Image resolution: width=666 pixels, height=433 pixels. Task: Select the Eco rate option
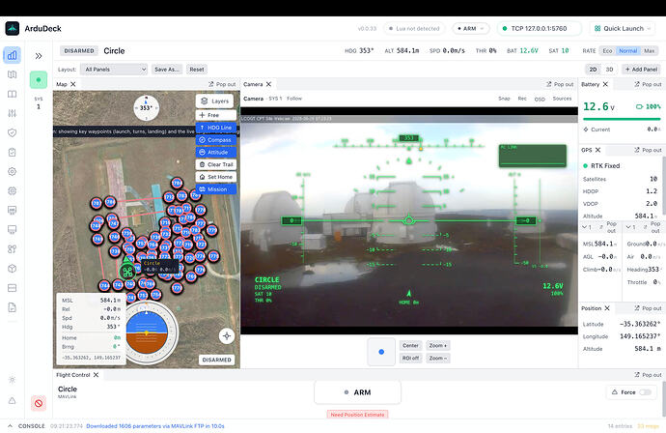pyautogui.click(x=607, y=50)
